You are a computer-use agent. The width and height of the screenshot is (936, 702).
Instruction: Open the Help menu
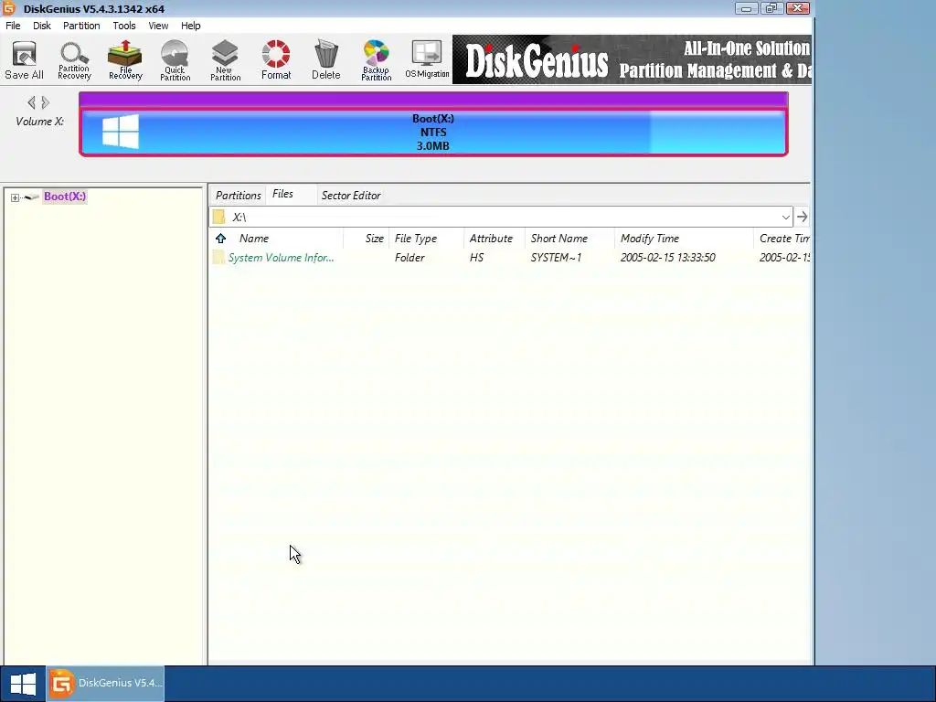[x=190, y=26]
